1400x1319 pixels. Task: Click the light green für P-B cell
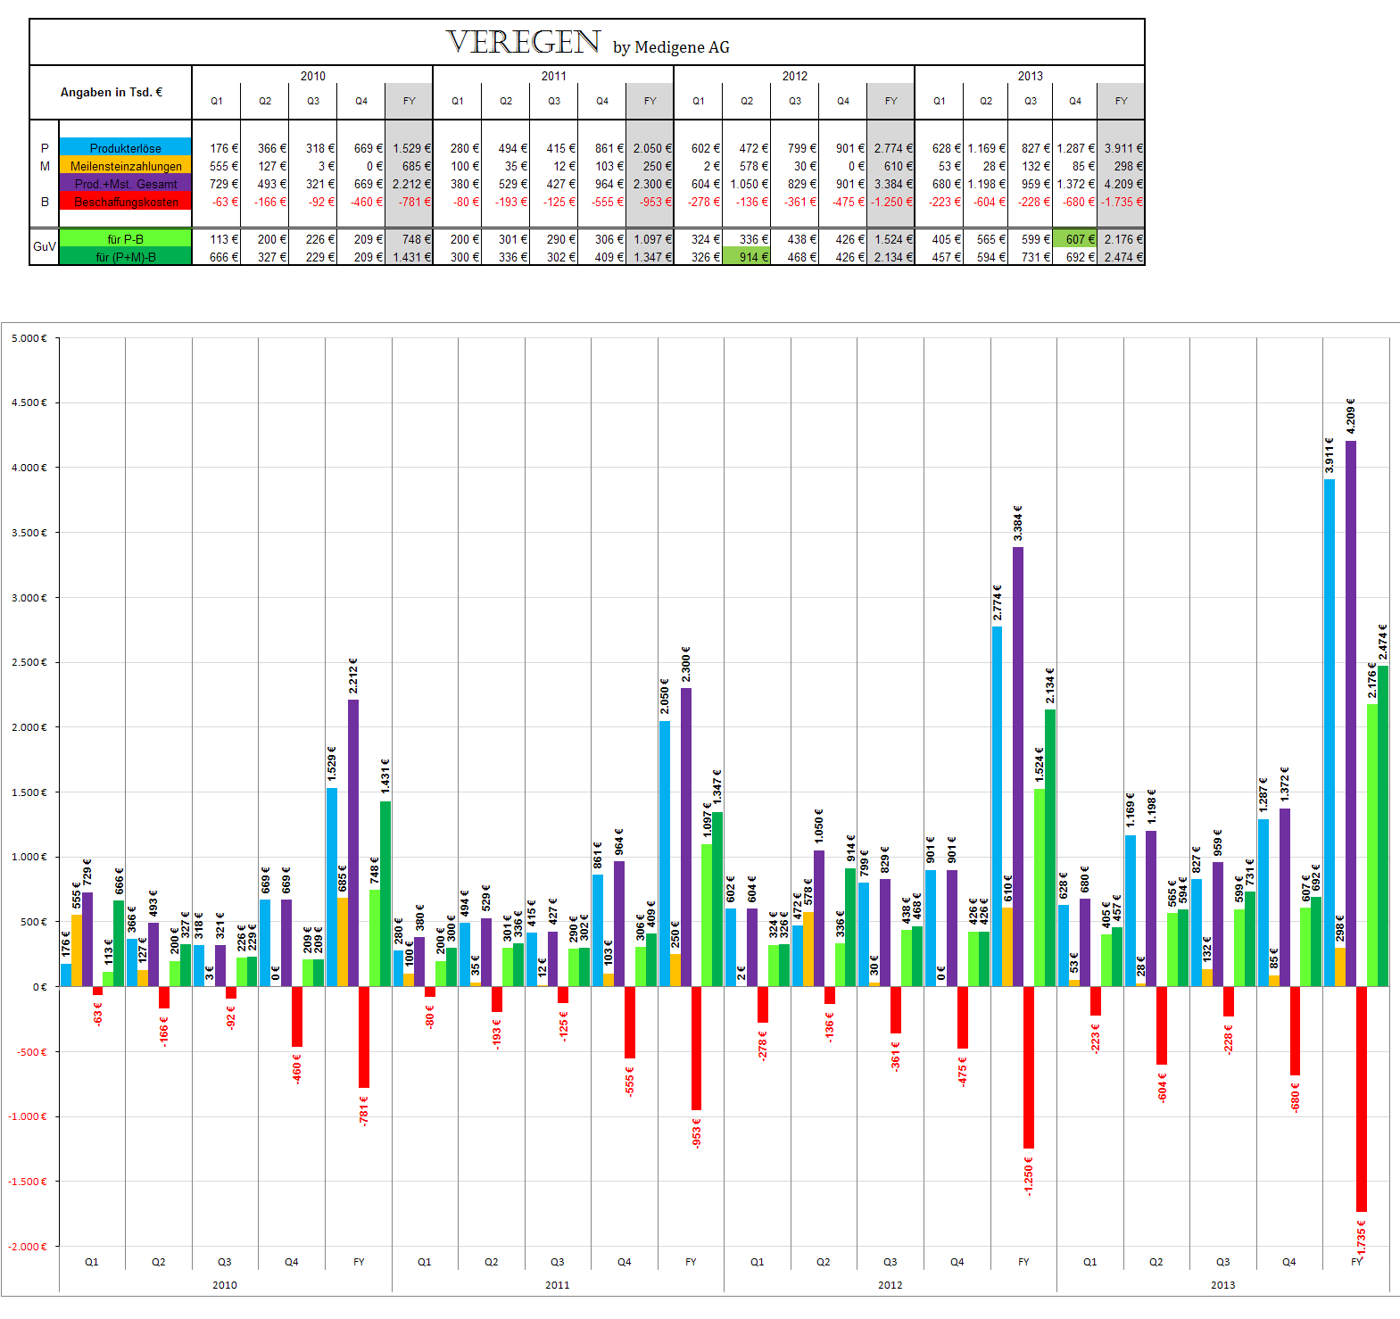coord(125,238)
